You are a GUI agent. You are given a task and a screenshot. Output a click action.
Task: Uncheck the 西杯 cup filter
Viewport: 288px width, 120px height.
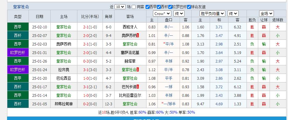[x=159, y=7]
